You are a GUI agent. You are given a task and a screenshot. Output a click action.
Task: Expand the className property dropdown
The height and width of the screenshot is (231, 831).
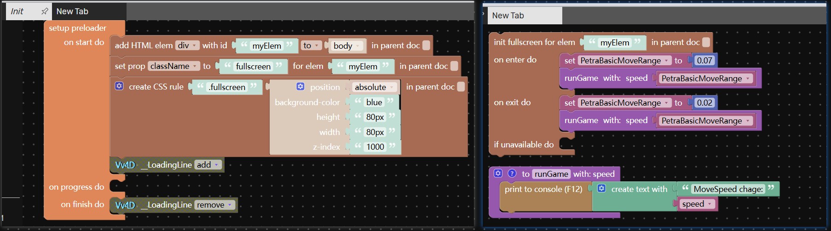click(x=173, y=66)
